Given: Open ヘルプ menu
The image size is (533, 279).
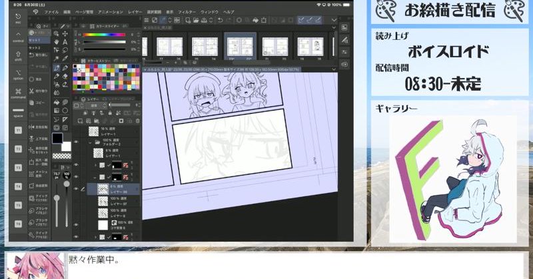Looking at the screenshot, I should pos(229,12).
